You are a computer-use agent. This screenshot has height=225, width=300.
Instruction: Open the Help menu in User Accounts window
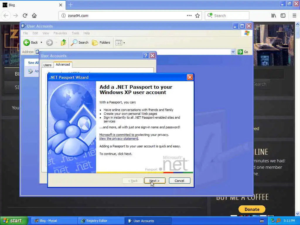coord(87,33)
